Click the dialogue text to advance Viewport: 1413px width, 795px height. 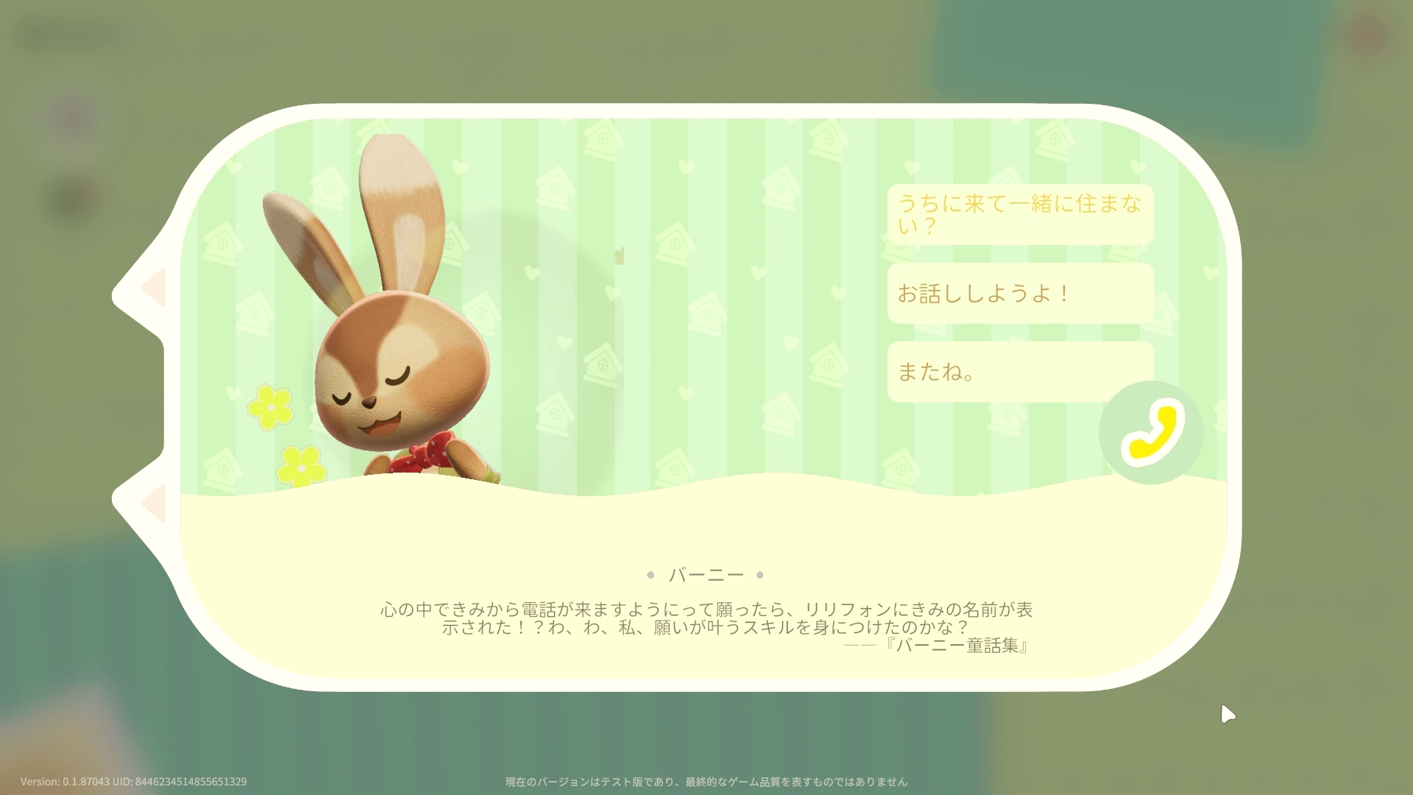point(706,618)
